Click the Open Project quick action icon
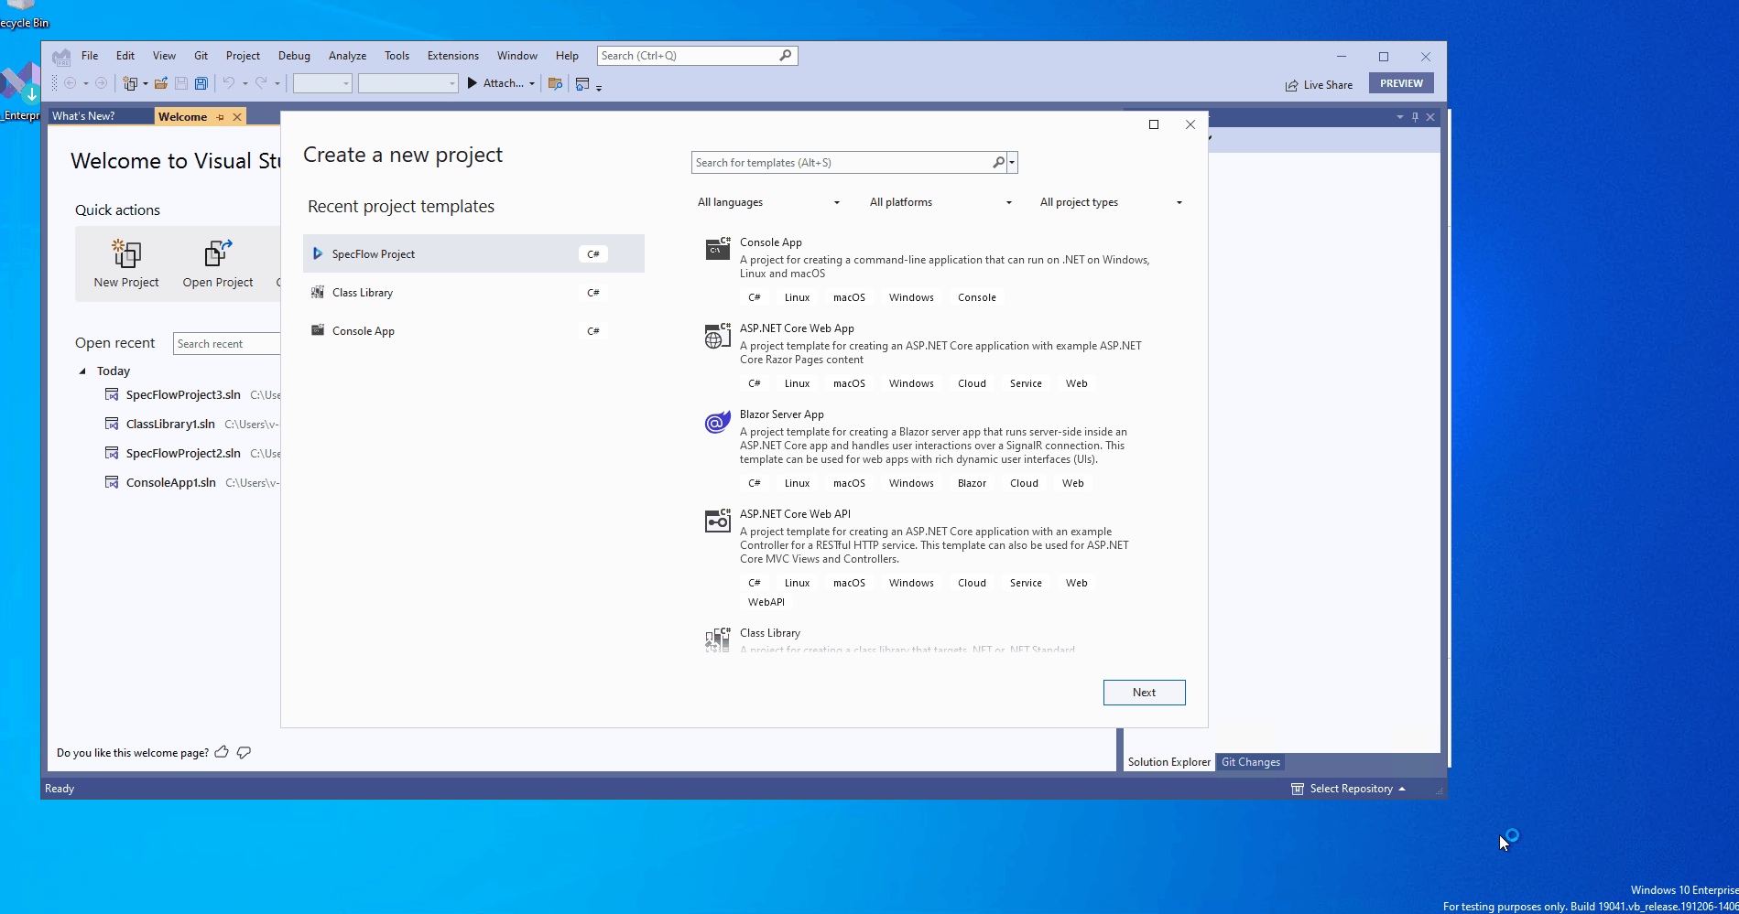This screenshot has height=914, width=1739. [218, 253]
